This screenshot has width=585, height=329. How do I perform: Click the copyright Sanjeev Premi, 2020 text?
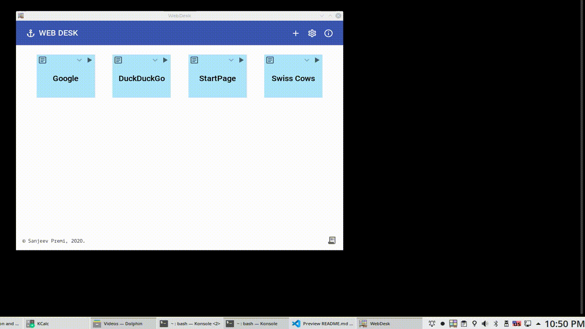[x=54, y=241]
